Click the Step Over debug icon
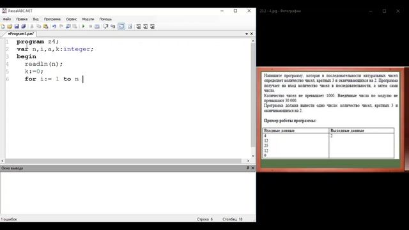 [105, 26]
